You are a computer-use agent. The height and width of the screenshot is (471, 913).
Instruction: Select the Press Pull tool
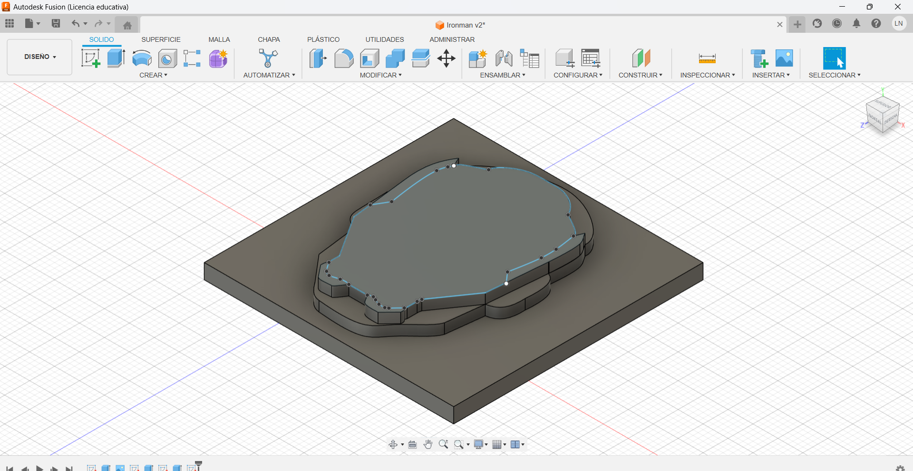click(x=318, y=58)
